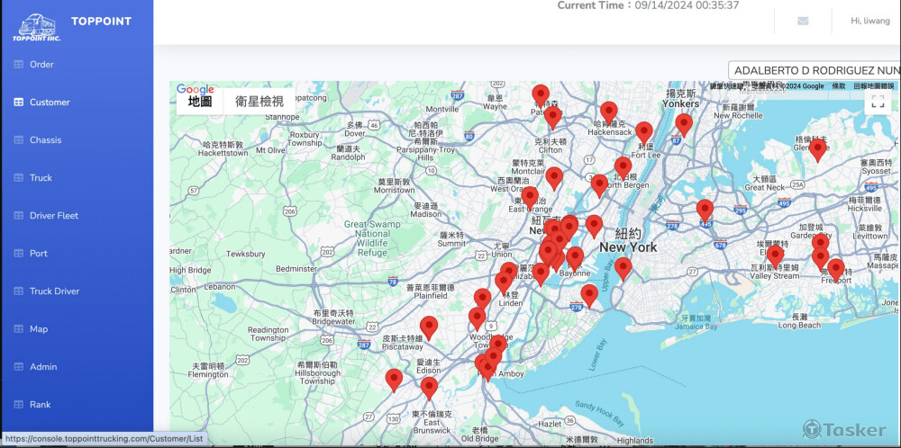Click the map pin near Fort Lee
The image size is (901, 448).
[644, 133]
